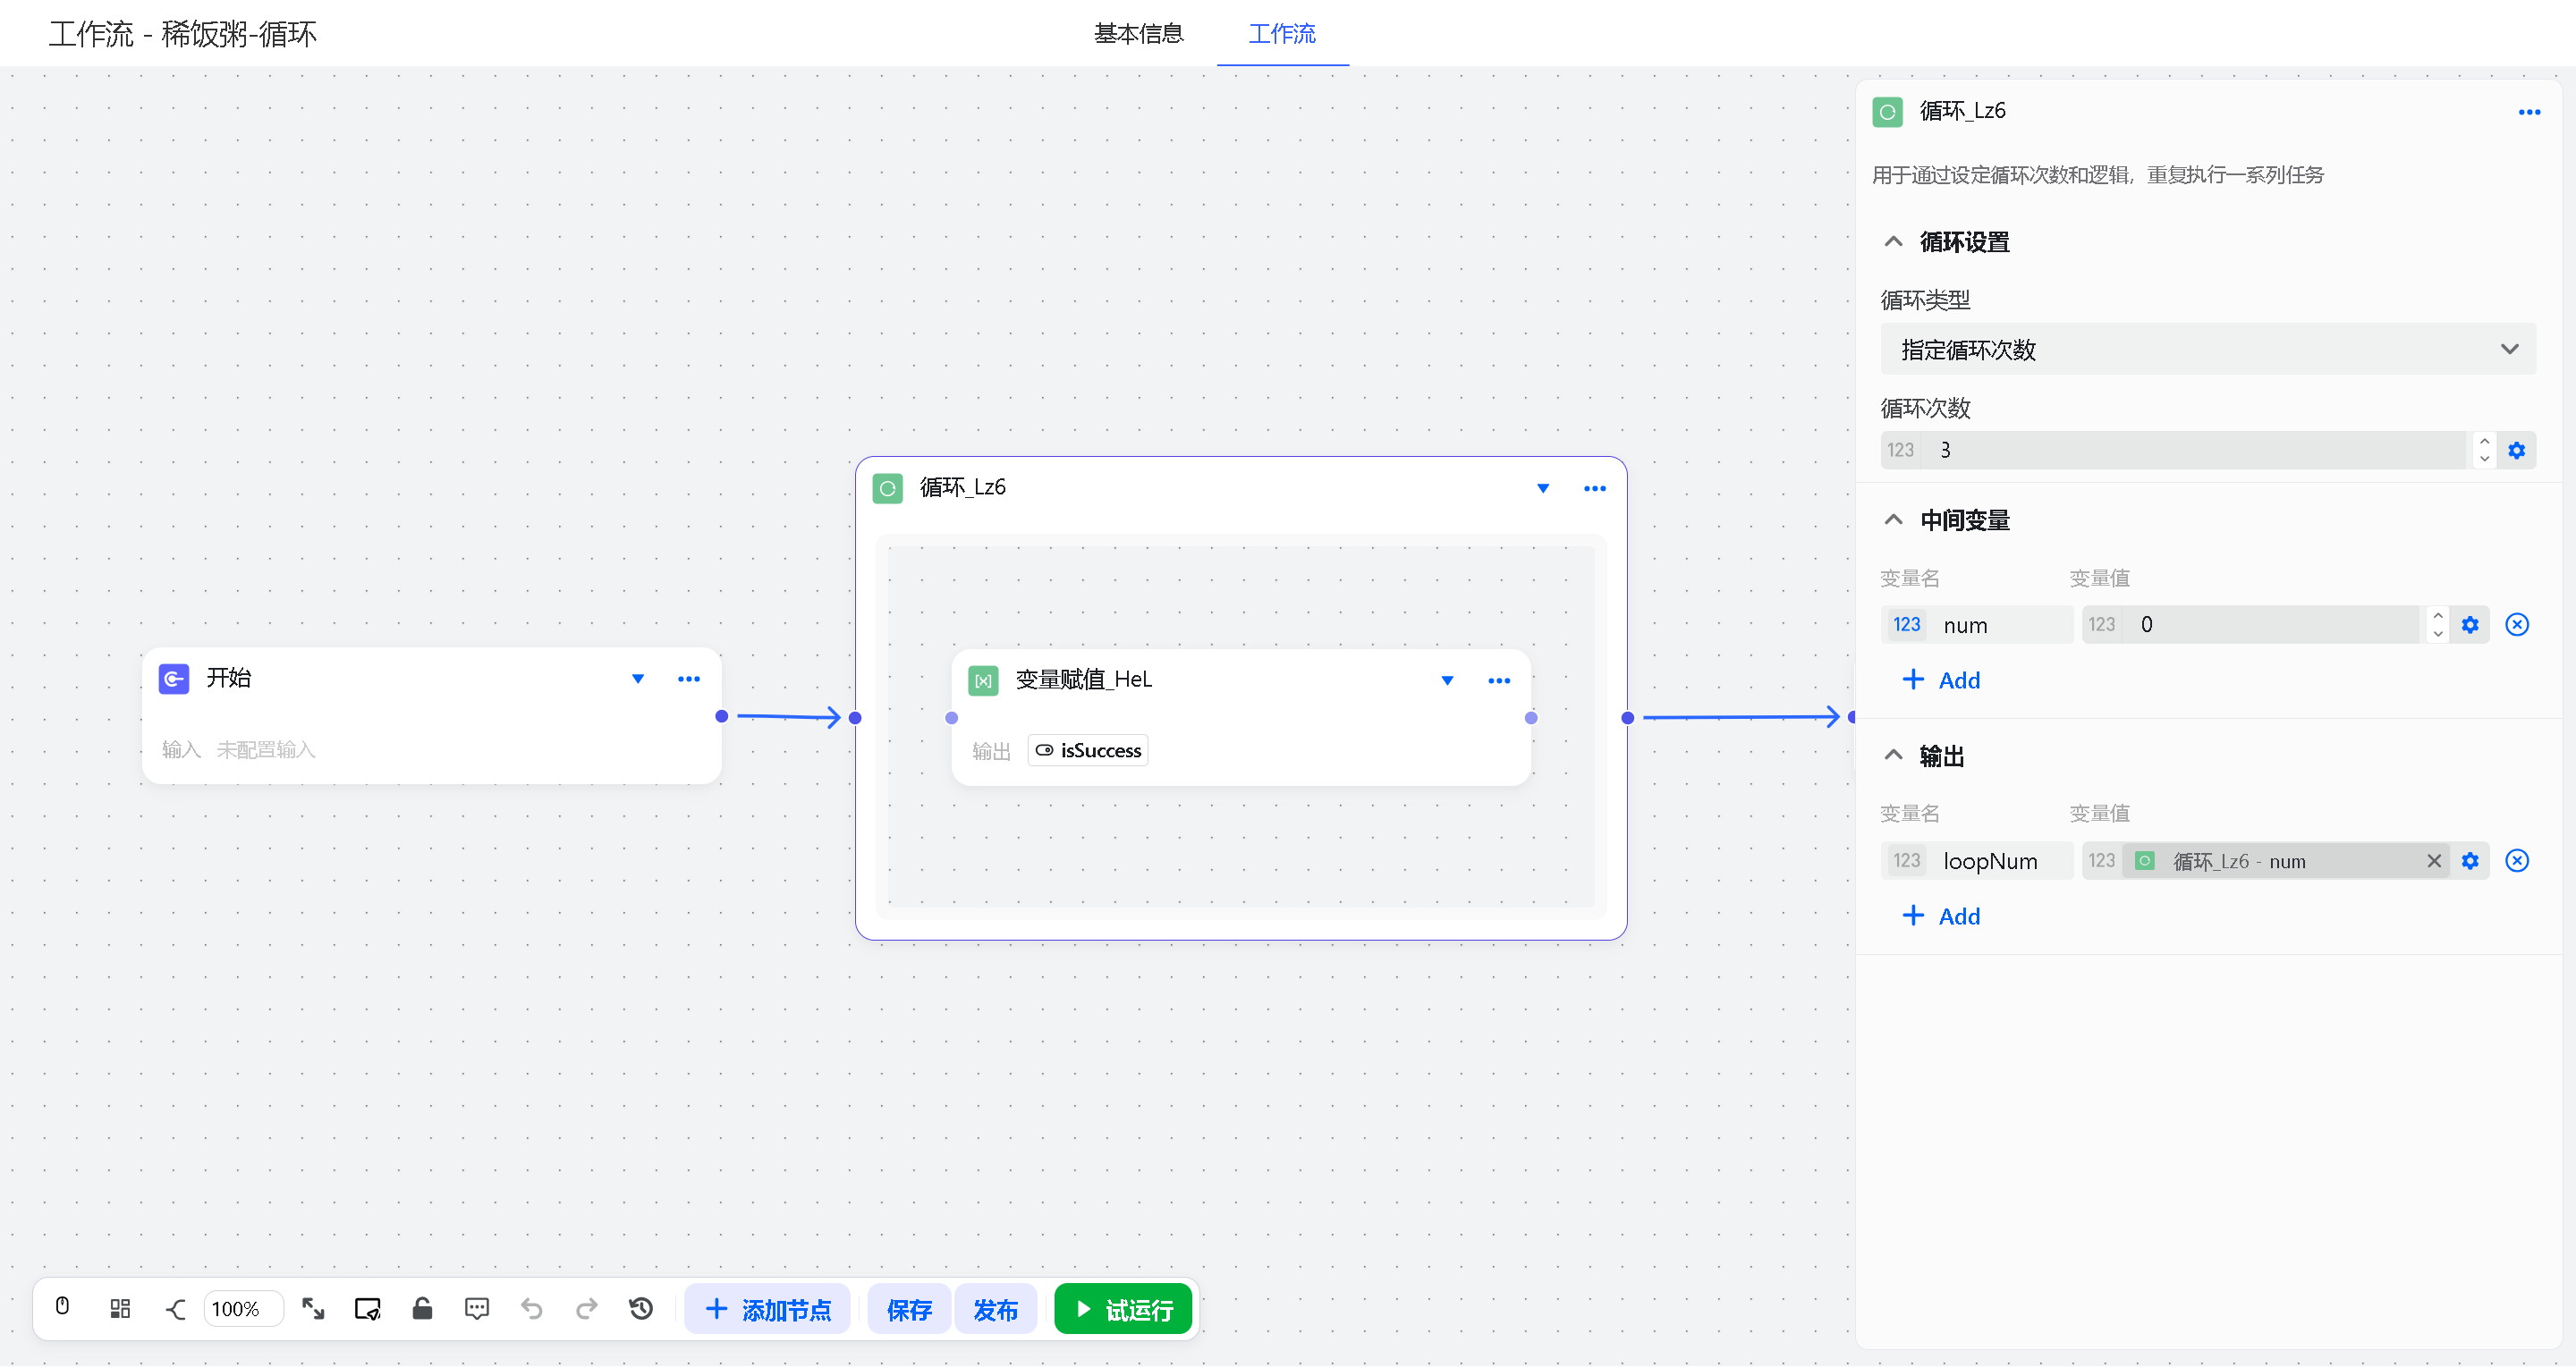Open version history clock icon
2576x1368 pixels.
point(641,1309)
